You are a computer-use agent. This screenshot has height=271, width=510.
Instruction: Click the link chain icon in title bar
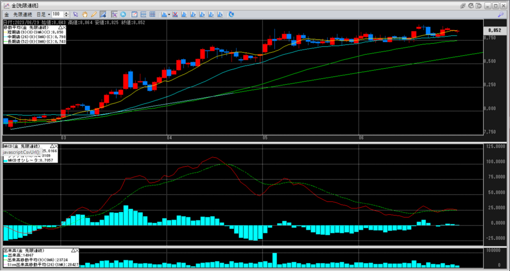click(x=463, y=5)
